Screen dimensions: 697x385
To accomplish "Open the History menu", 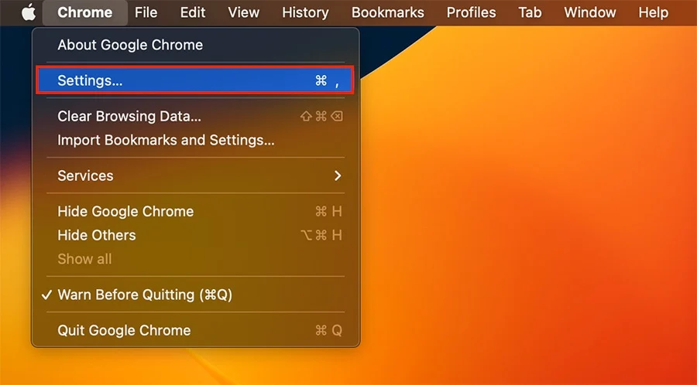I will [x=305, y=12].
